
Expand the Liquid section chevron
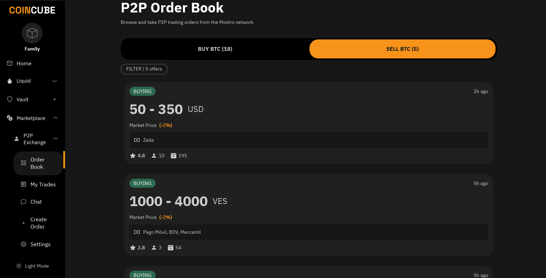coord(54,81)
